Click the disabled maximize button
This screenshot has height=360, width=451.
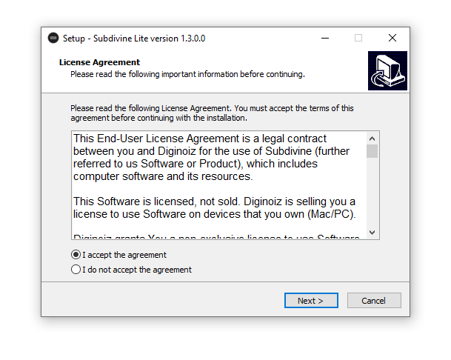click(358, 38)
